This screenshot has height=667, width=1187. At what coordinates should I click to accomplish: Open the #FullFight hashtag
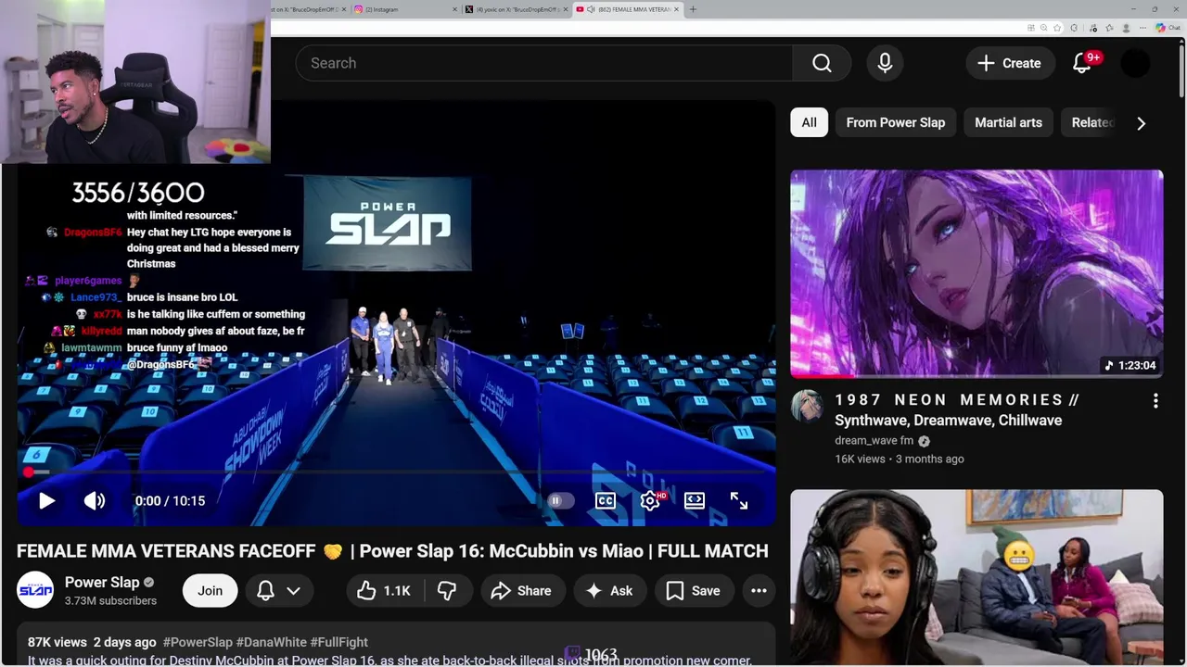tap(339, 642)
